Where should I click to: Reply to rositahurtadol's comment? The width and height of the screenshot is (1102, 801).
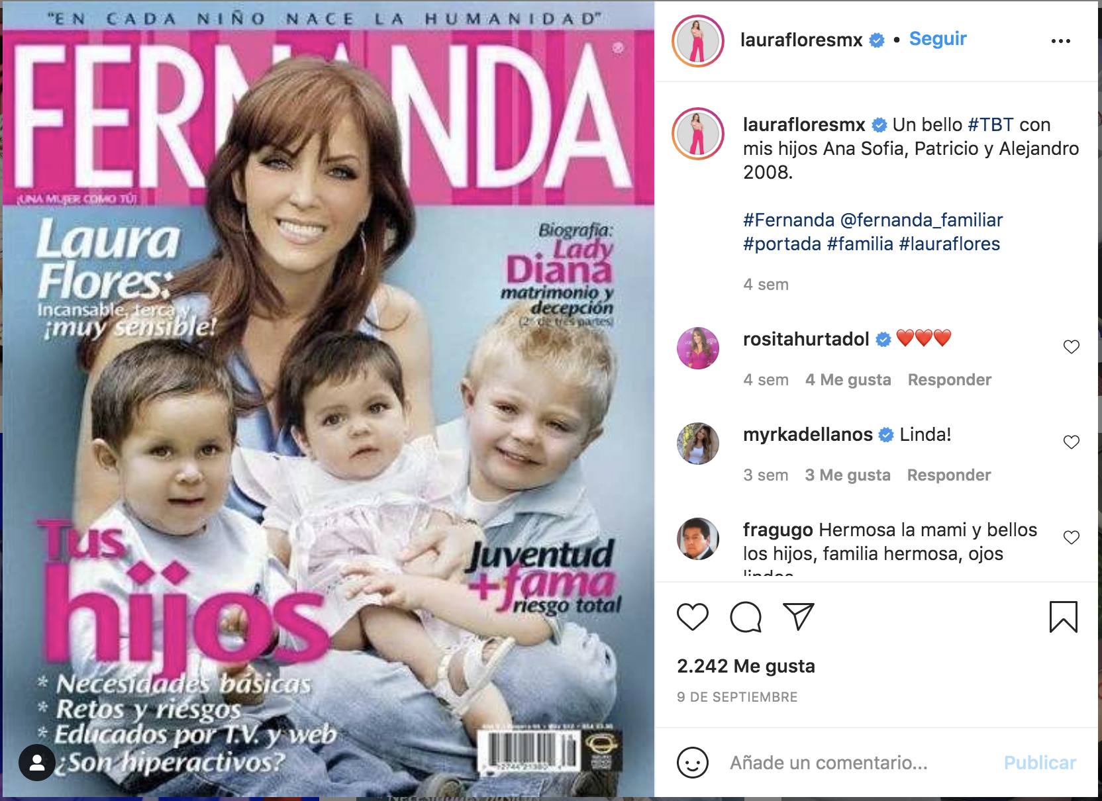pyautogui.click(x=949, y=380)
